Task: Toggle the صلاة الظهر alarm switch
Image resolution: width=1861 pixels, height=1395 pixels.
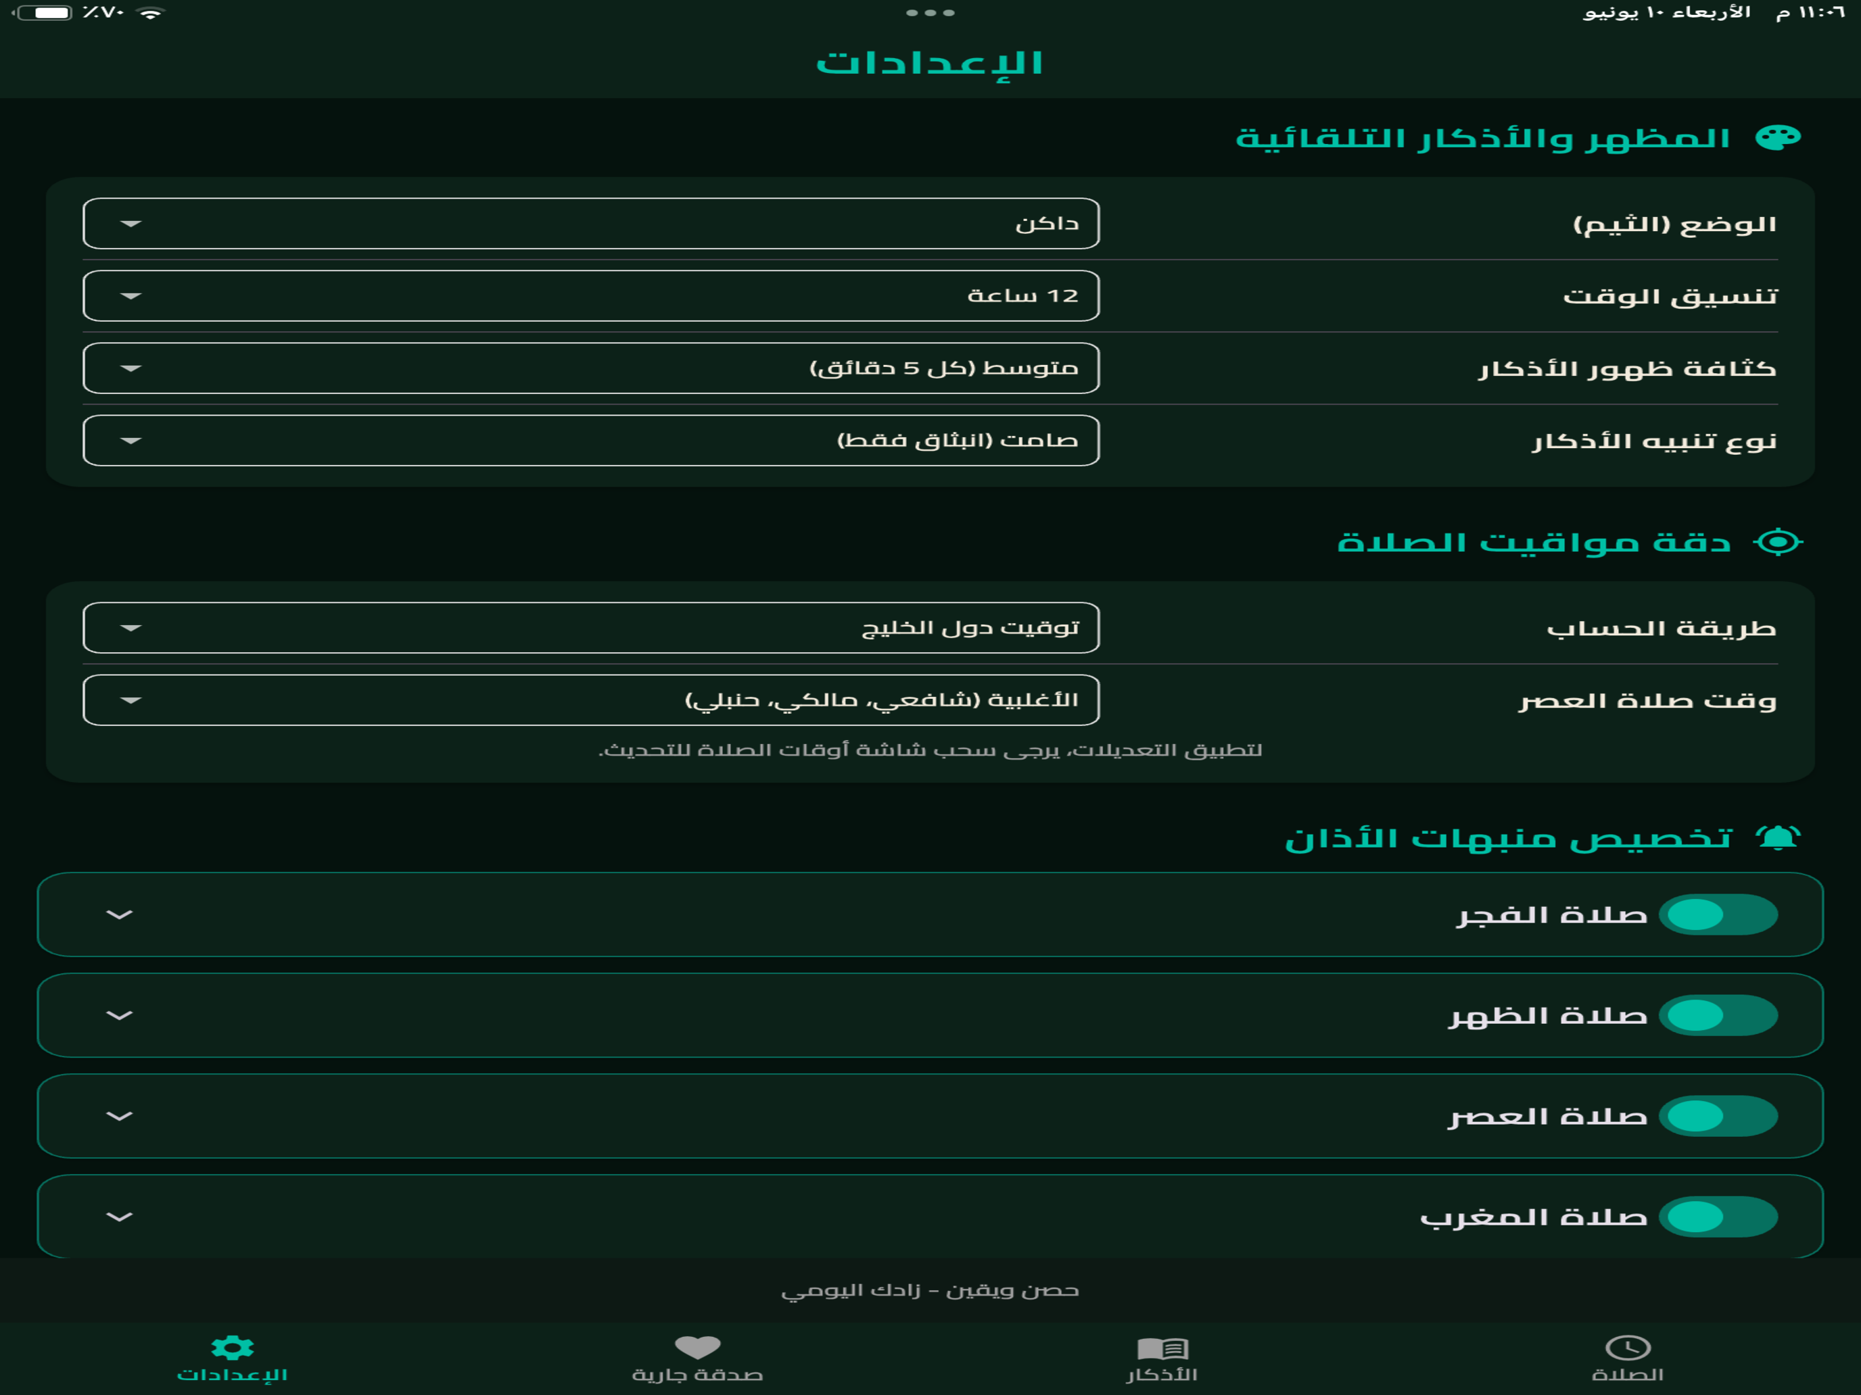Action: 1718,1016
